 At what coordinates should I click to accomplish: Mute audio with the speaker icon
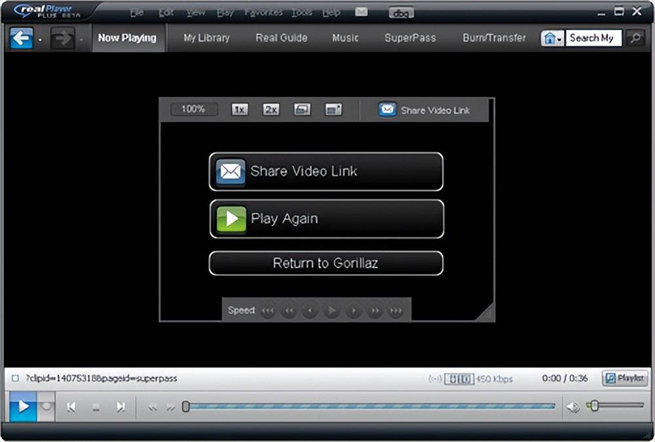(573, 407)
